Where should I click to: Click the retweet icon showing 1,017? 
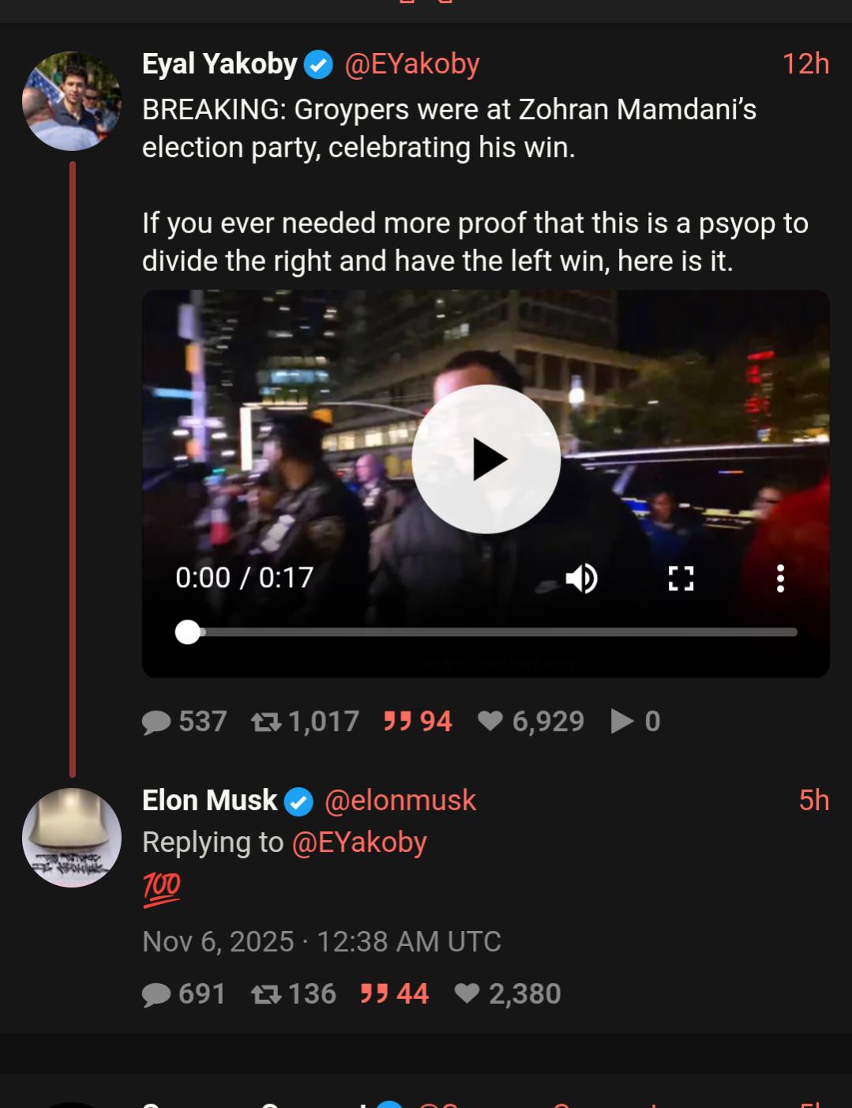[266, 722]
